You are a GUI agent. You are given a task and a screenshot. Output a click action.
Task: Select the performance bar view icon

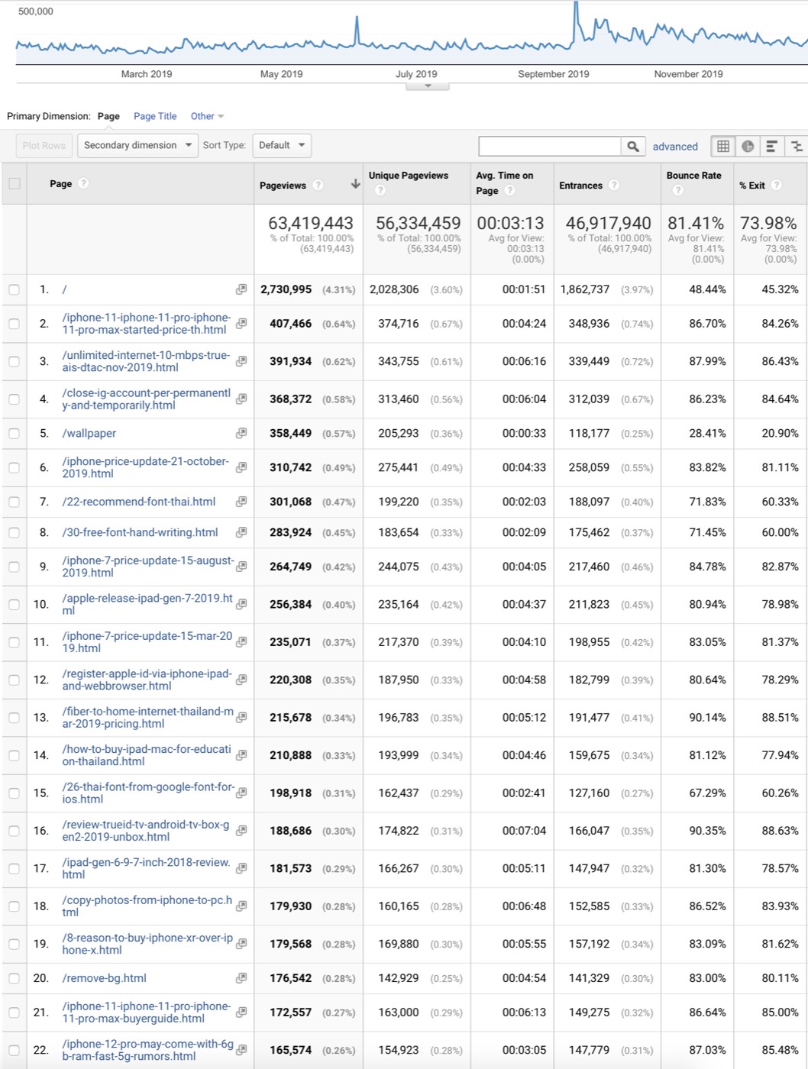772,146
